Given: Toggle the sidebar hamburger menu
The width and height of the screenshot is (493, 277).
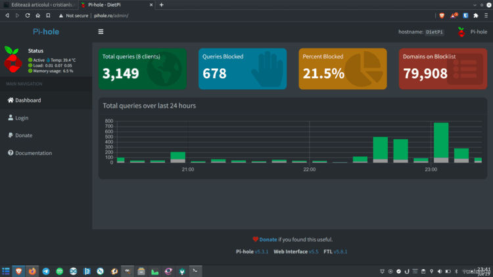Looking at the screenshot, I should click(x=101, y=32).
